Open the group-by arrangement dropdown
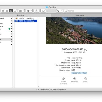Image resolution: width=102 pixels, height=102 pixels. [x=21, y=11]
